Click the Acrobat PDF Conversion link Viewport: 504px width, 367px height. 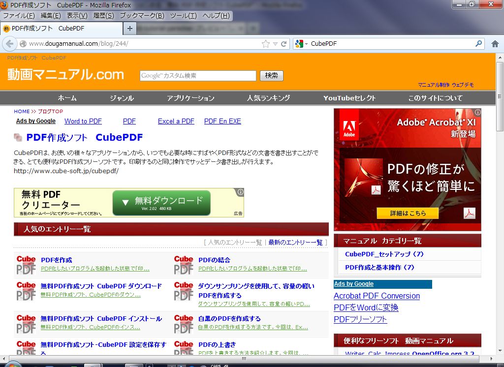pos(377,296)
